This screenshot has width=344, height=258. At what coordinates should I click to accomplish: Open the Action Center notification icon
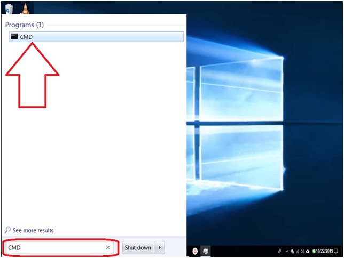pyautogui.click(x=336, y=251)
